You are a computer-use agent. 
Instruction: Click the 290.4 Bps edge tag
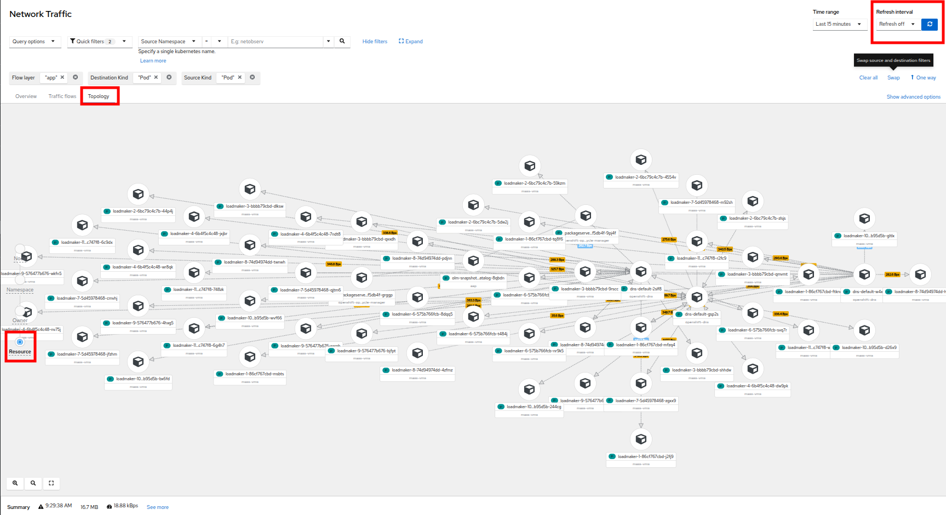point(781,258)
